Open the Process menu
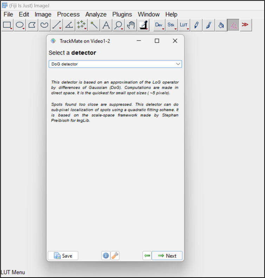 coord(69,14)
